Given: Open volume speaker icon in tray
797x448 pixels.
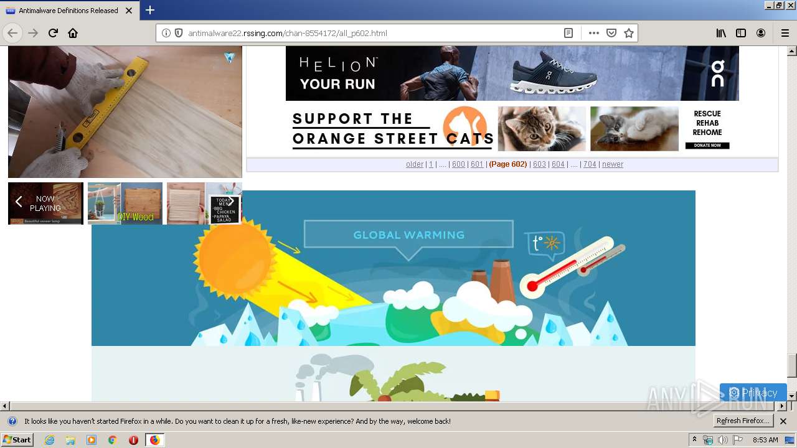Looking at the screenshot, I should [x=723, y=440].
